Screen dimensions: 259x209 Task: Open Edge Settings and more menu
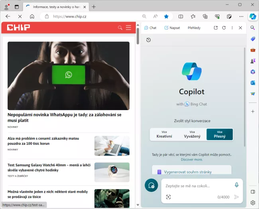coord(241,16)
